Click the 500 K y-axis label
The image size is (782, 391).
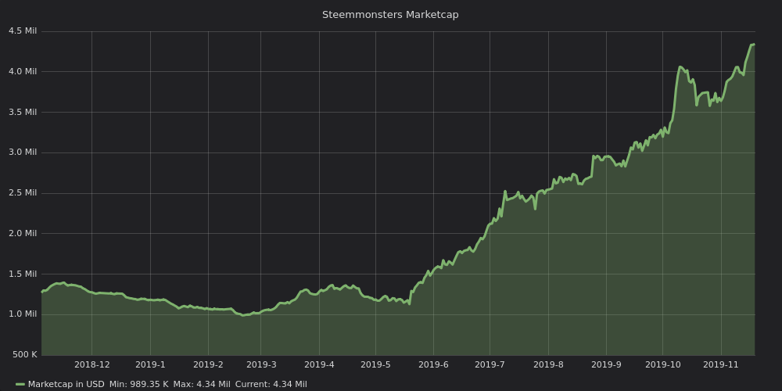24,354
